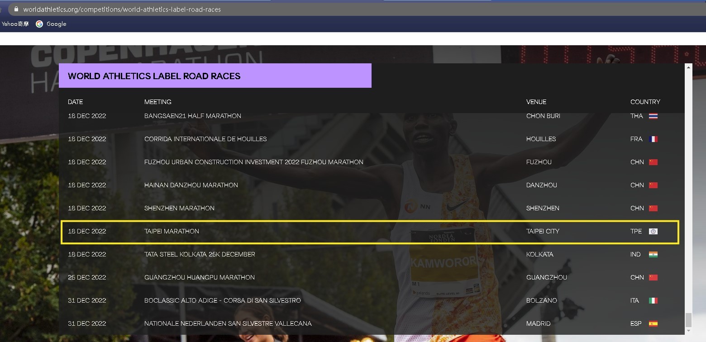Open the Google bookmark label

click(57, 24)
